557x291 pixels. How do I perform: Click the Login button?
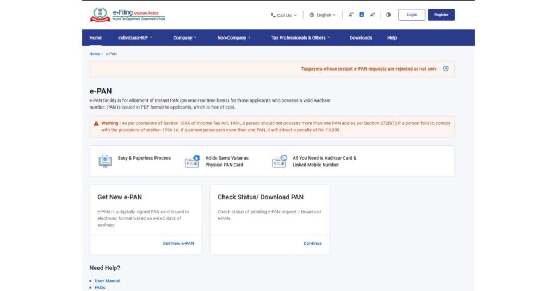coord(412,15)
